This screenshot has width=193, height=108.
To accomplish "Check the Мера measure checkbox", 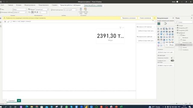I will click(179, 45).
